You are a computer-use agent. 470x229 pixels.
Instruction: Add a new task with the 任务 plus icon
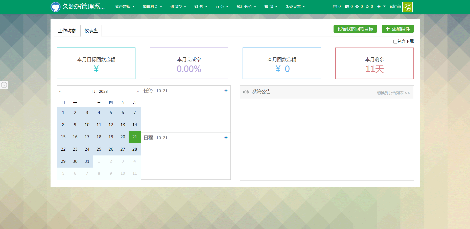pyautogui.click(x=226, y=91)
